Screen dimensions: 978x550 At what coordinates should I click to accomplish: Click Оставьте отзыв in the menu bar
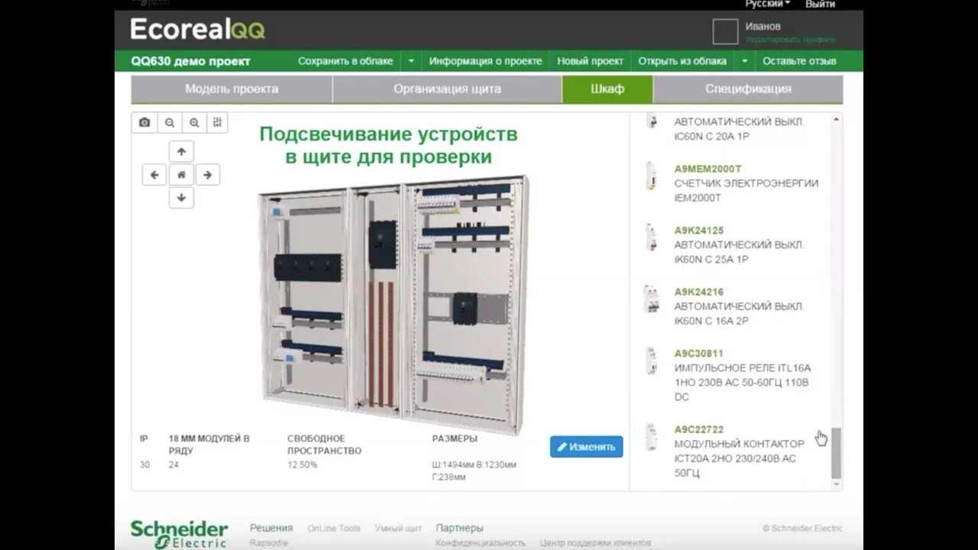point(799,61)
